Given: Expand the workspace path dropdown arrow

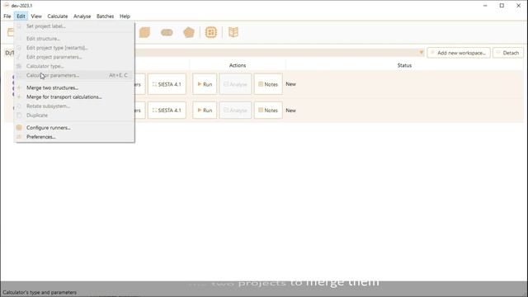Looking at the screenshot, I should (421, 53).
